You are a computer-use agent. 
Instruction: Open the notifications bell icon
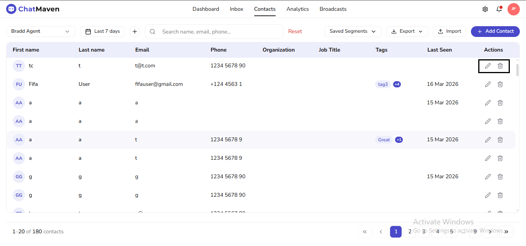(499, 8)
